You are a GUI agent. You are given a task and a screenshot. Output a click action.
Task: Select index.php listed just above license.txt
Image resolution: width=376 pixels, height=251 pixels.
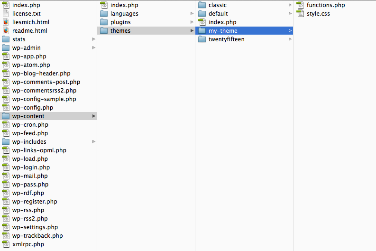[27, 5]
